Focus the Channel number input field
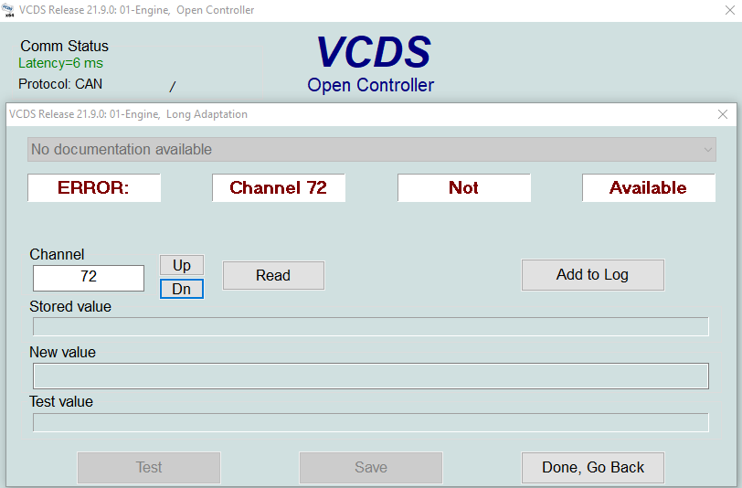 click(89, 278)
